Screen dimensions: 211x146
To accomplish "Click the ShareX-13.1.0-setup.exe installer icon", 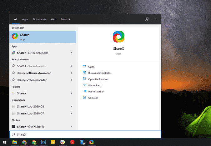I will pyautogui.click(x=13, y=53).
